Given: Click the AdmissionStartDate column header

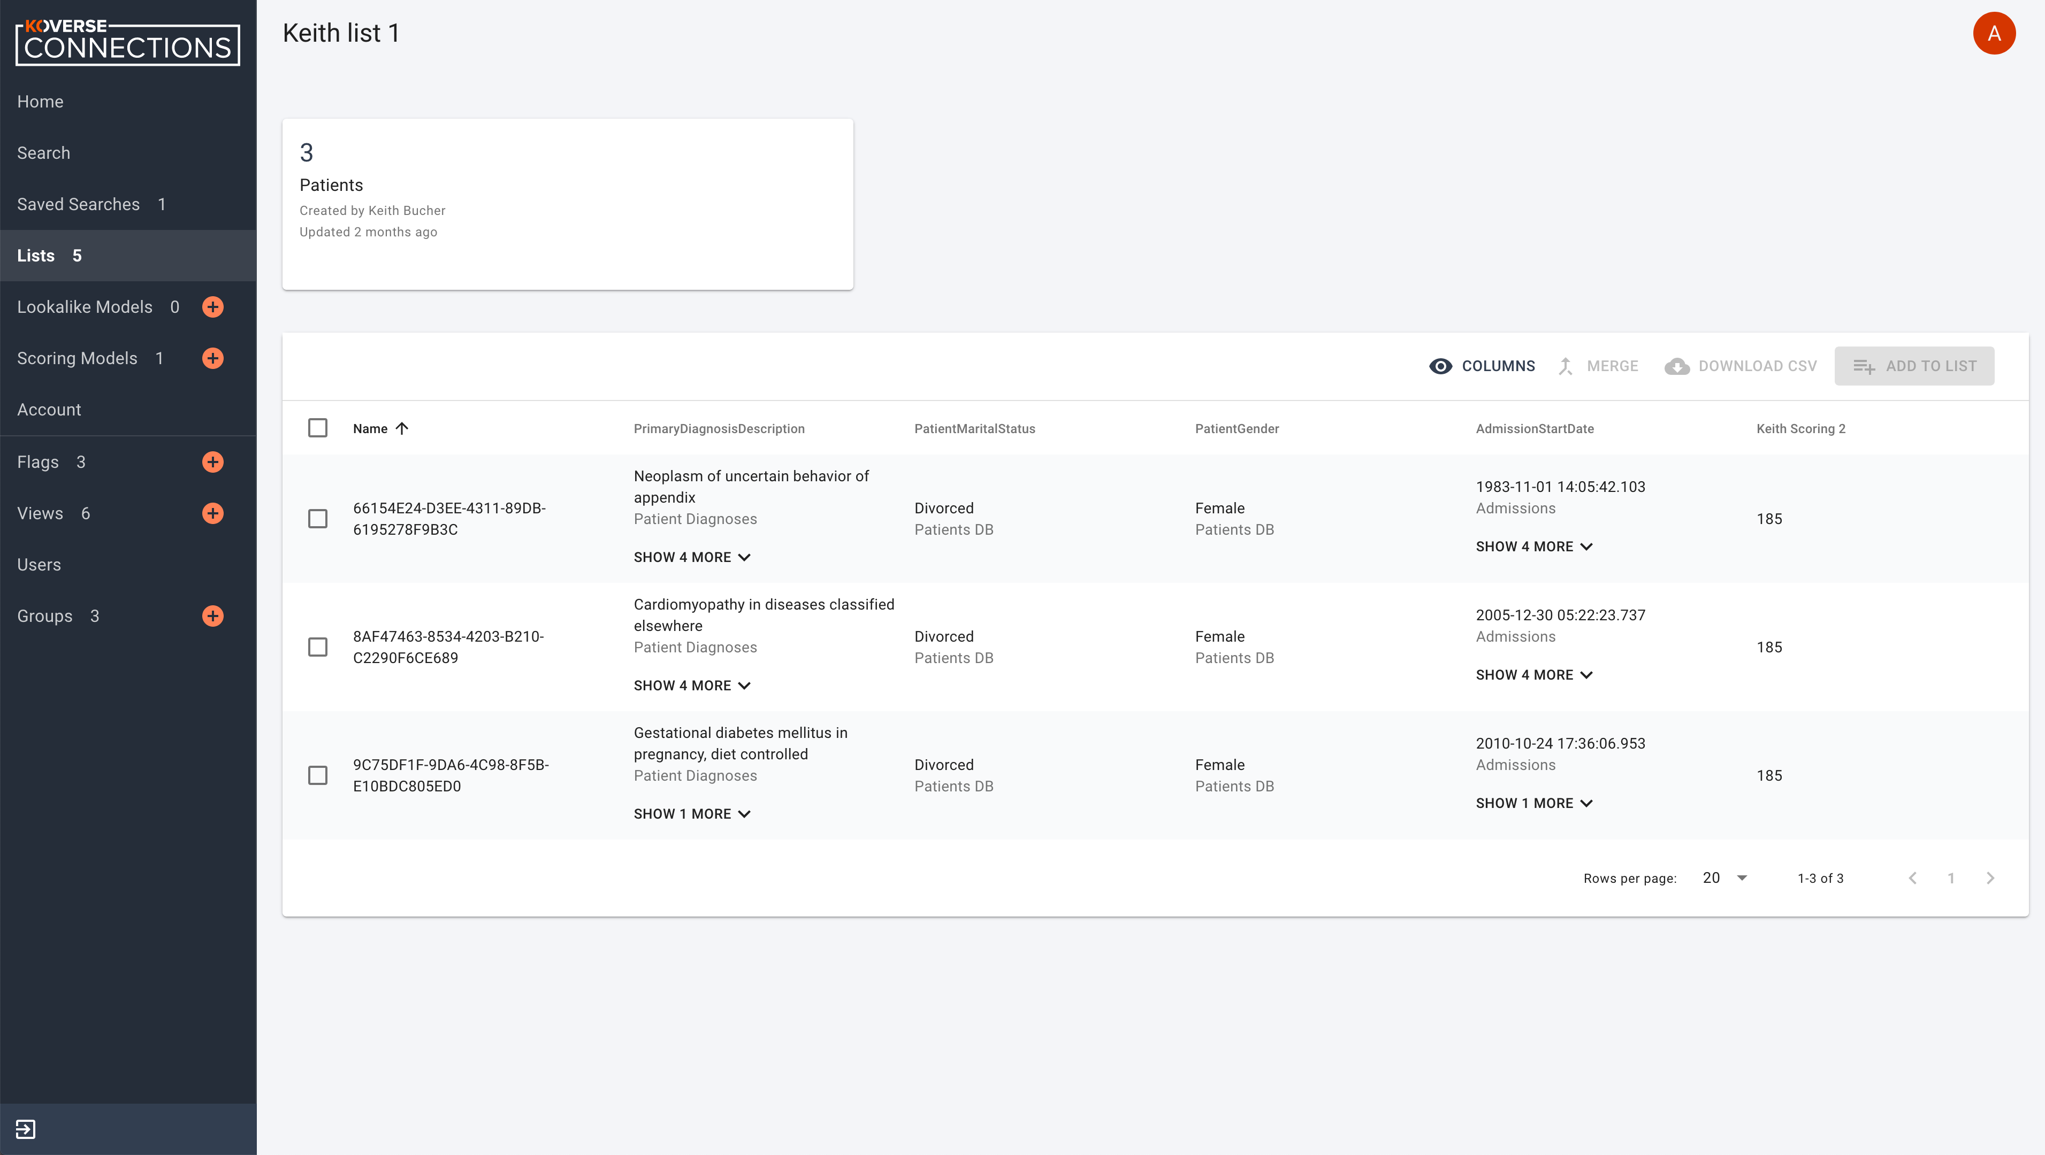Looking at the screenshot, I should click(x=1535, y=429).
